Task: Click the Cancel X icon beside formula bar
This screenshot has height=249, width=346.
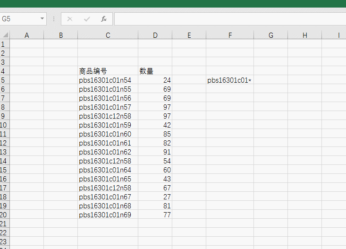Action: point(70,19)
